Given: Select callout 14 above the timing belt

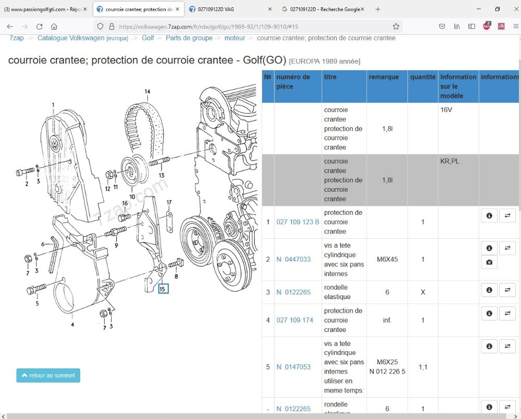Looking at the screenshot, I should point(147,91).
